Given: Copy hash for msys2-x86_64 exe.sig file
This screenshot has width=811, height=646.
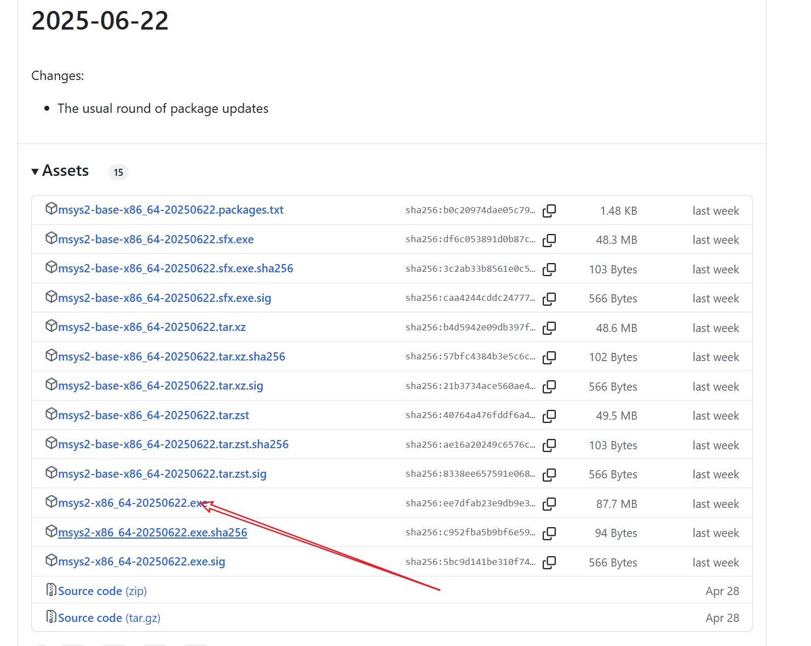Looking at the screenshot, I should tap(549, 562).
